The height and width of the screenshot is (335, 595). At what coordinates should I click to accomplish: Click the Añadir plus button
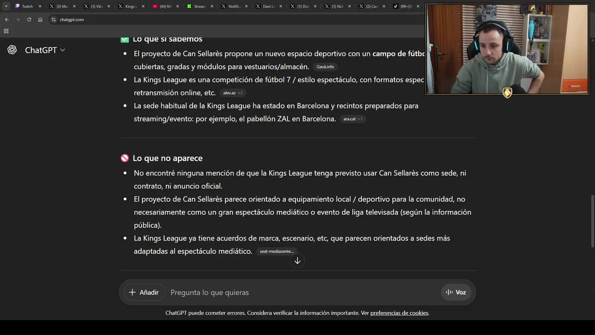pos(144,292)
